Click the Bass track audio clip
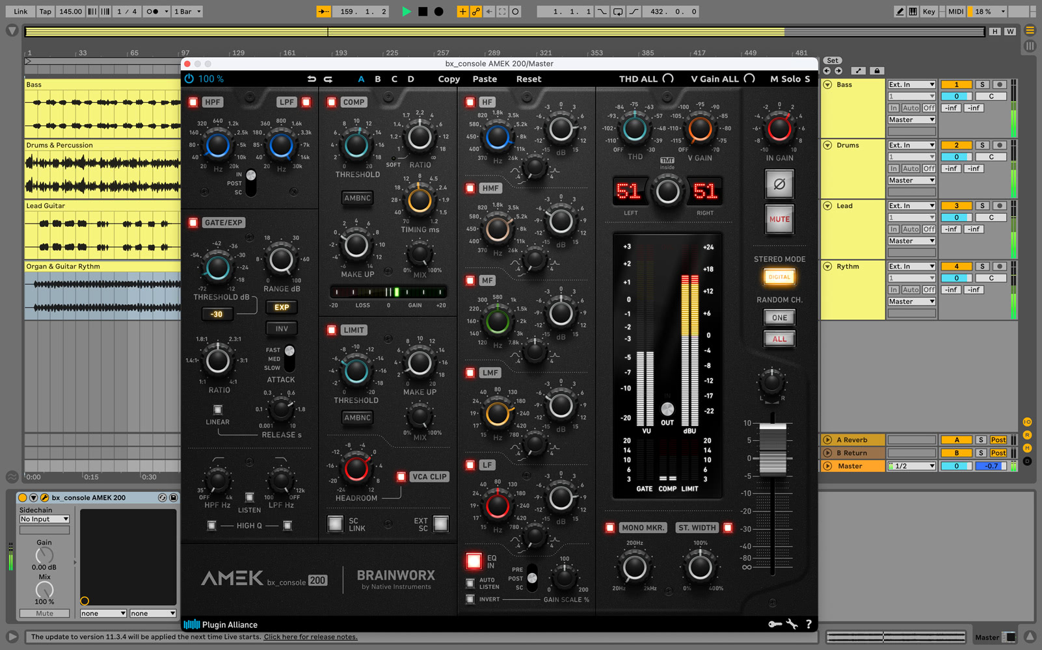1042x650 pixels. coord(103,109)
